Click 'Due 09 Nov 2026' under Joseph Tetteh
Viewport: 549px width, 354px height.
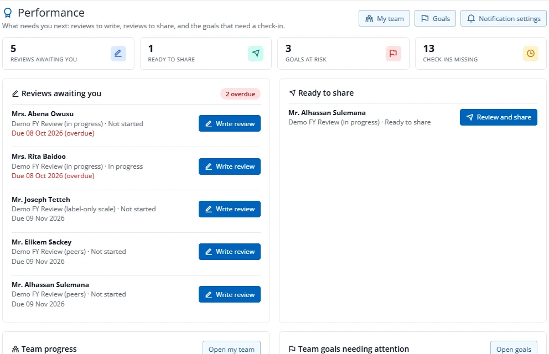[38, 218]
